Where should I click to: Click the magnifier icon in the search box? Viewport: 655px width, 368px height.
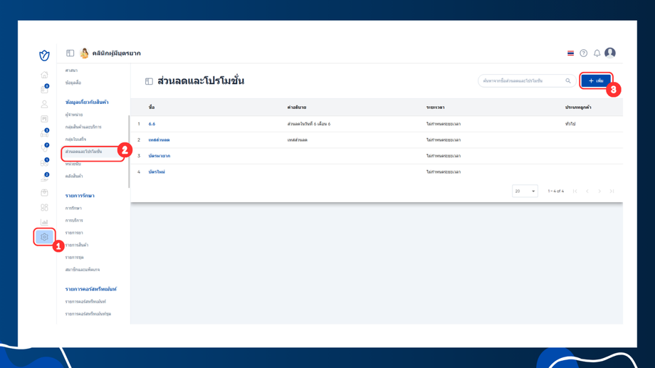pyautogui.click(x=568, y=80)
